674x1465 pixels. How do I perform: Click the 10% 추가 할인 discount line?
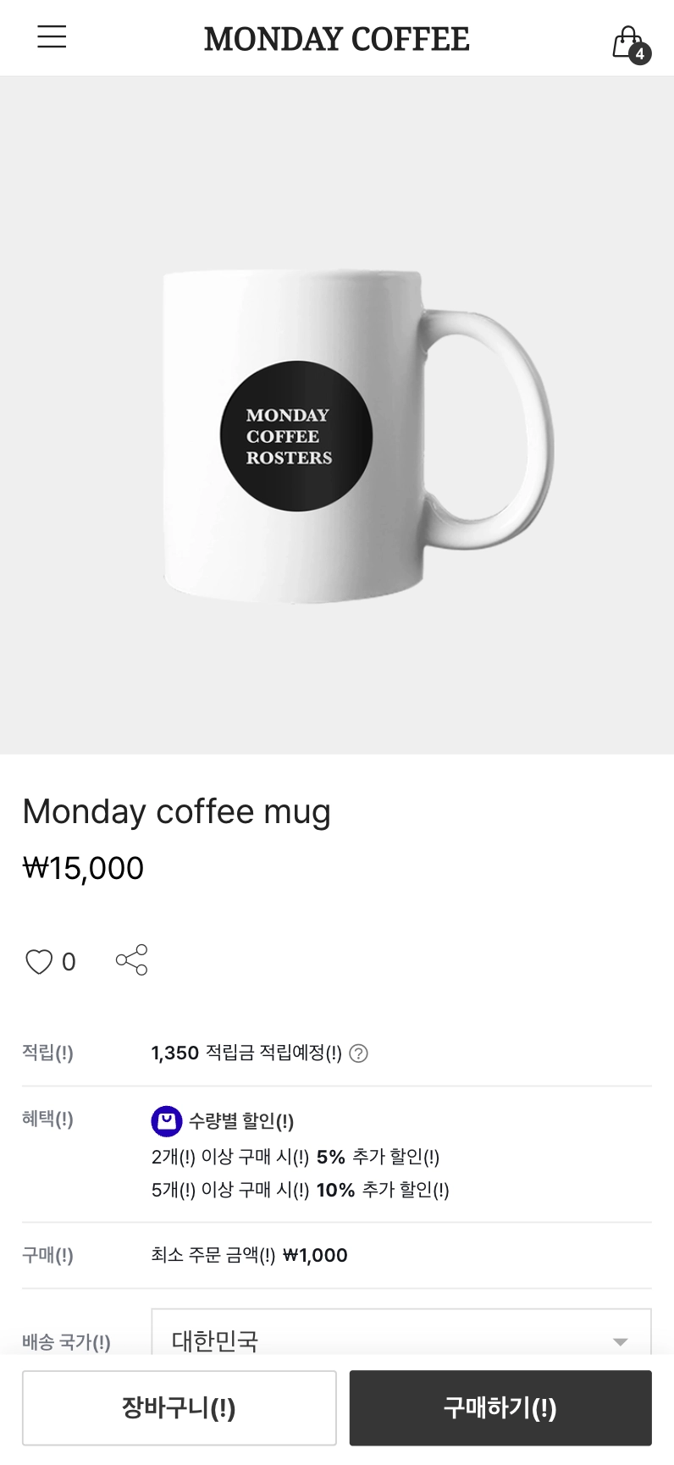point(301,1190)
